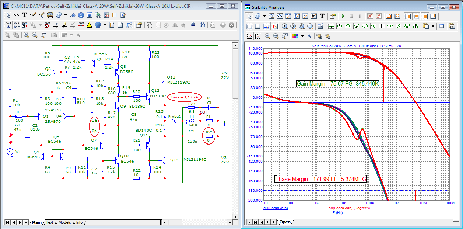The height and width of the screenshot is (229, 463).
Task: Click the Peak cursor function icon
Action: click(x=348, y=26)
